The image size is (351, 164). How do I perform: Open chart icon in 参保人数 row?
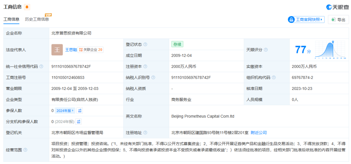(x=80, y=111)
